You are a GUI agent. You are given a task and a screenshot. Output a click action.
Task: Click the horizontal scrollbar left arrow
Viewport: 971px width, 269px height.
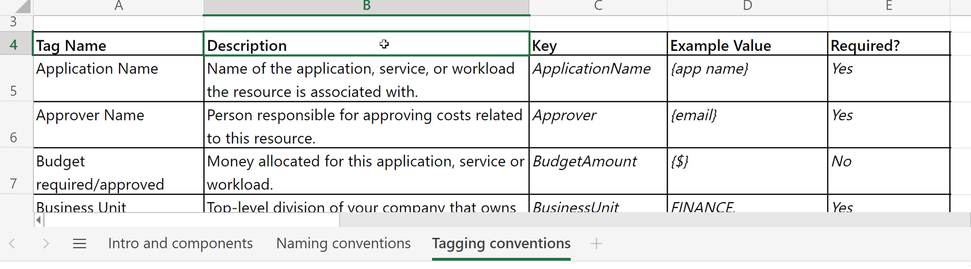(38, 221)
